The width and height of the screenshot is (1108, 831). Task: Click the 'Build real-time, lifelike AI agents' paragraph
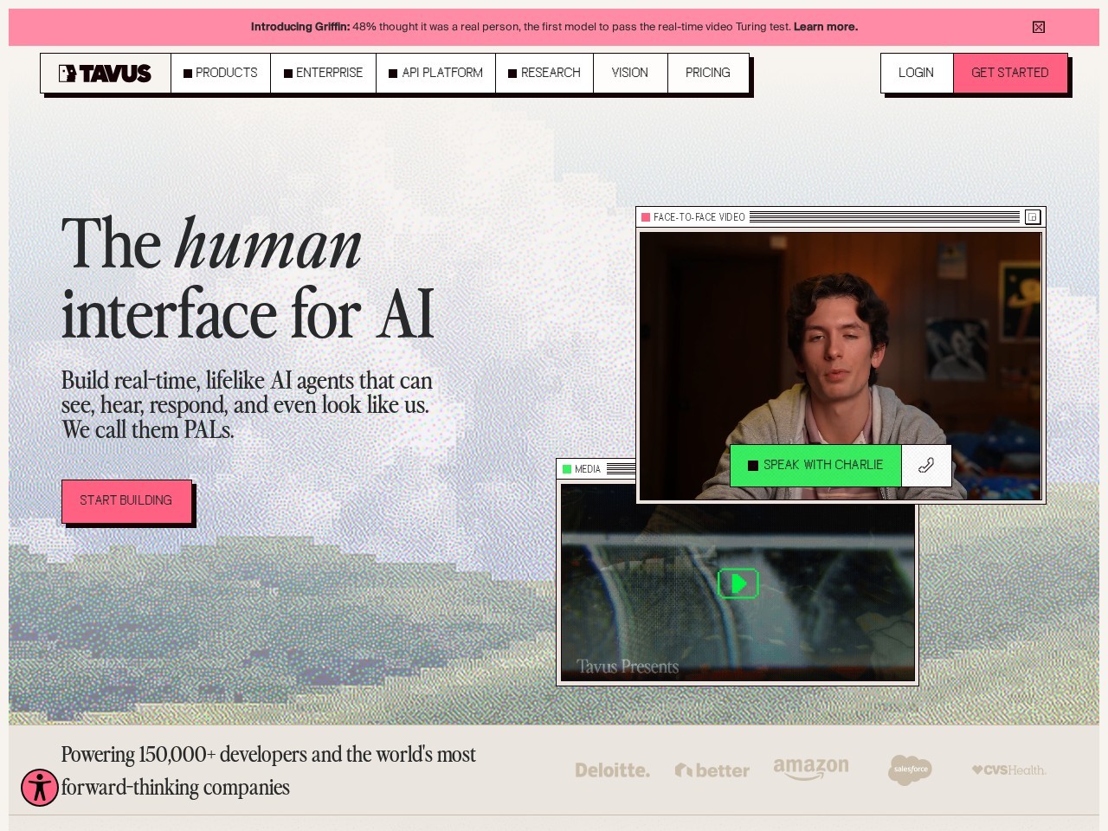click(x=247, y=405)
